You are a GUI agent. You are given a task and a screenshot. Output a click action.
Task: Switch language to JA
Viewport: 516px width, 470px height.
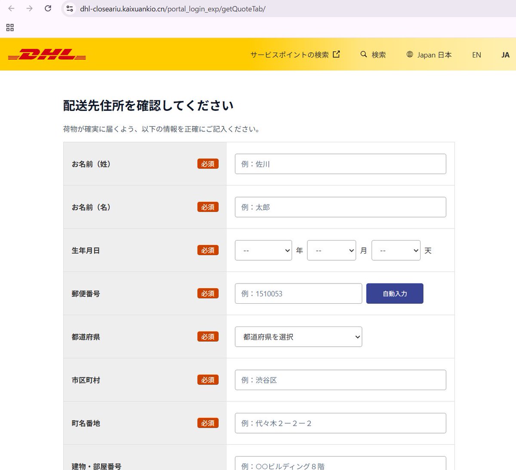505,55
